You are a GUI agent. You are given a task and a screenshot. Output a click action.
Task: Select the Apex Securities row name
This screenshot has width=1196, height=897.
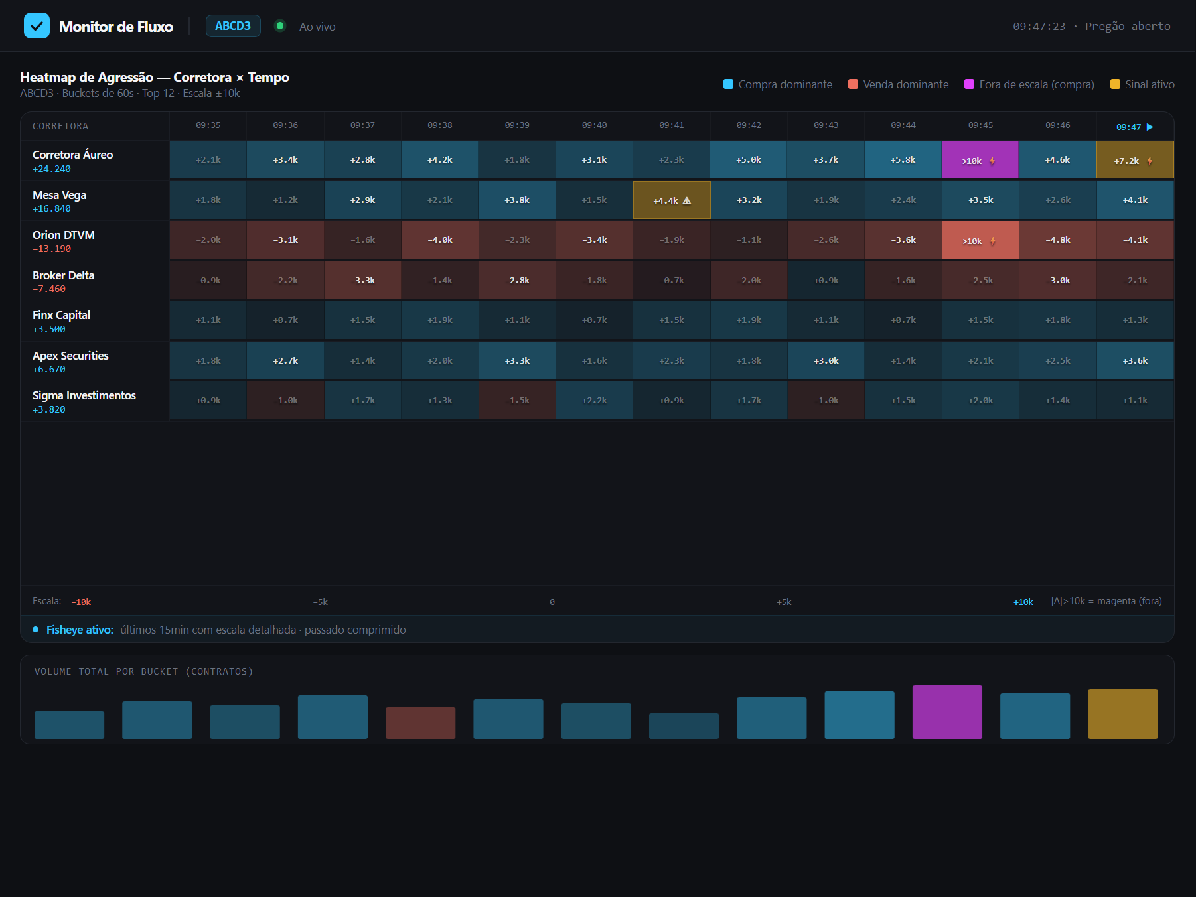click(x=70, y=356)
